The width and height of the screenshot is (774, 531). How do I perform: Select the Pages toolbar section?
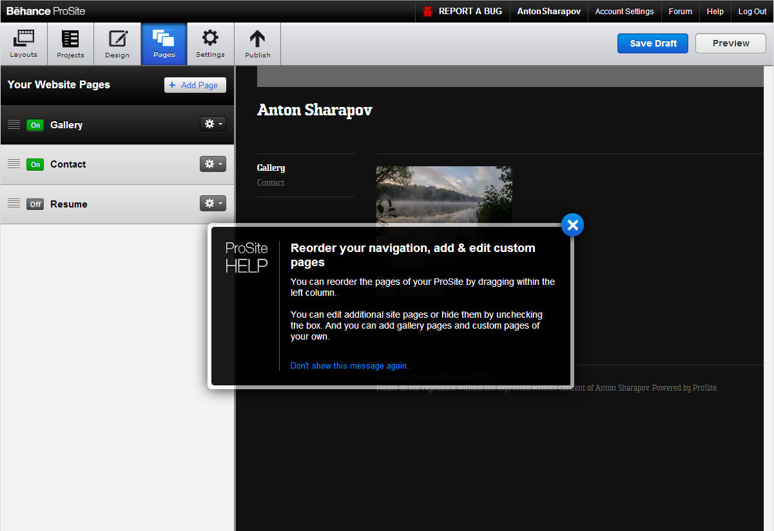tap(164, 44)
